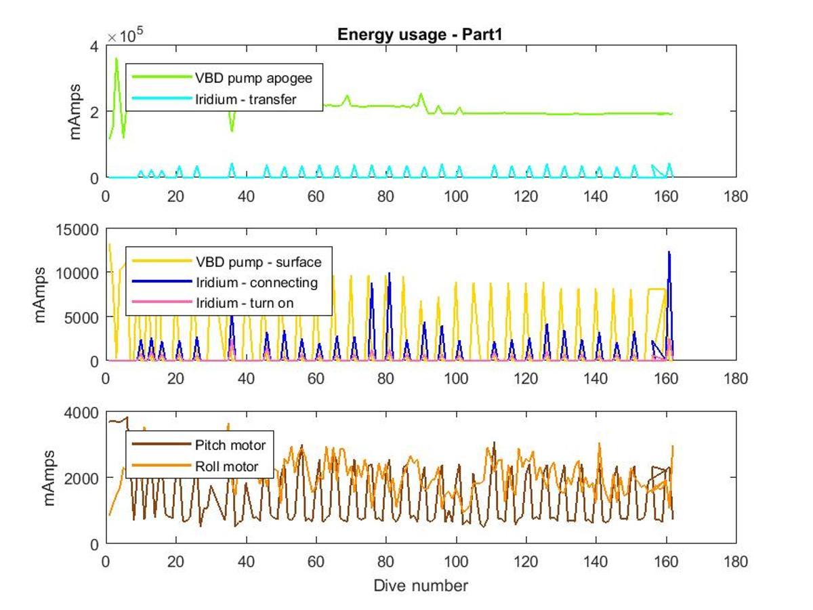The image size is (813, 610).
Task: Click the ×10^5 exponent label
Action: coord(125,35)
